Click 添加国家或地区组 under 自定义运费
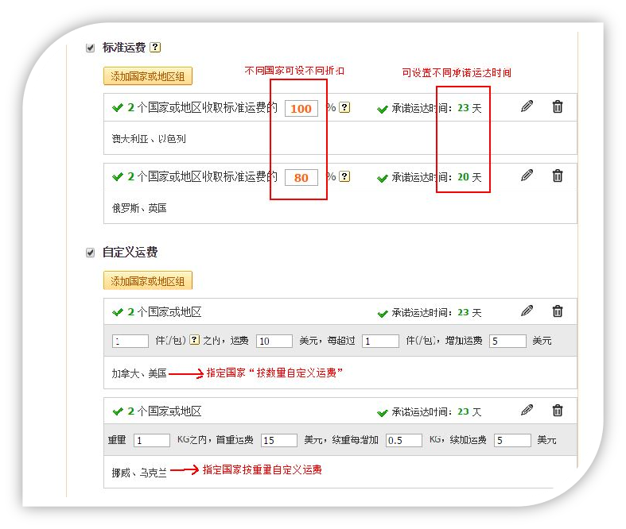This screenshot has height=529, width=626. pos(148,280)
